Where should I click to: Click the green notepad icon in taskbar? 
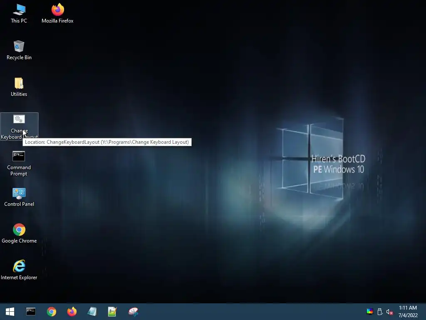(x=112, y=312)
